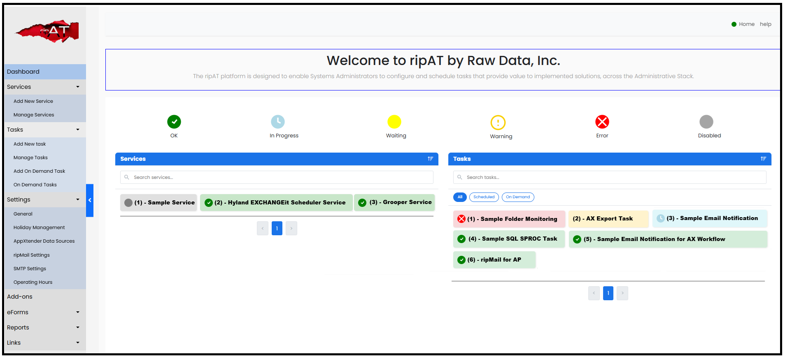Filter tasks by All
The image size is (785, 357).
click(x=460, y=197)
